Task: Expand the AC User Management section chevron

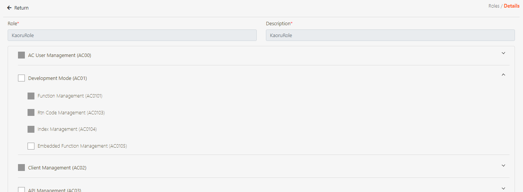Action: (503, 53)
